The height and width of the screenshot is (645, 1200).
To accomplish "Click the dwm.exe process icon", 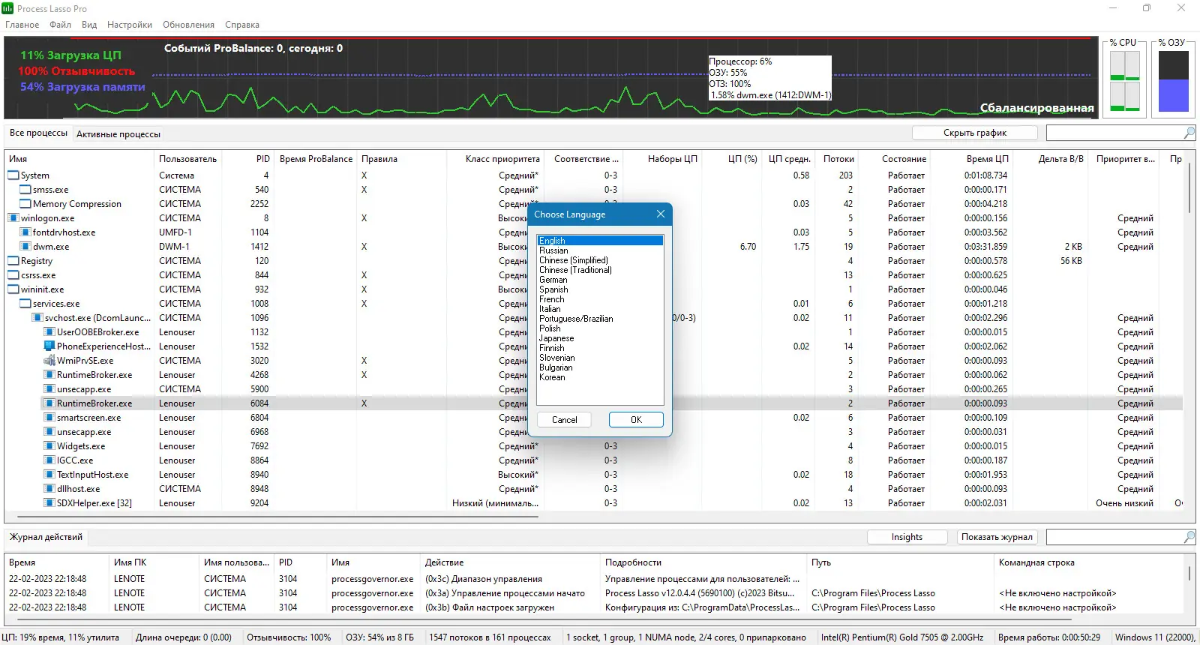I will 25,247.
